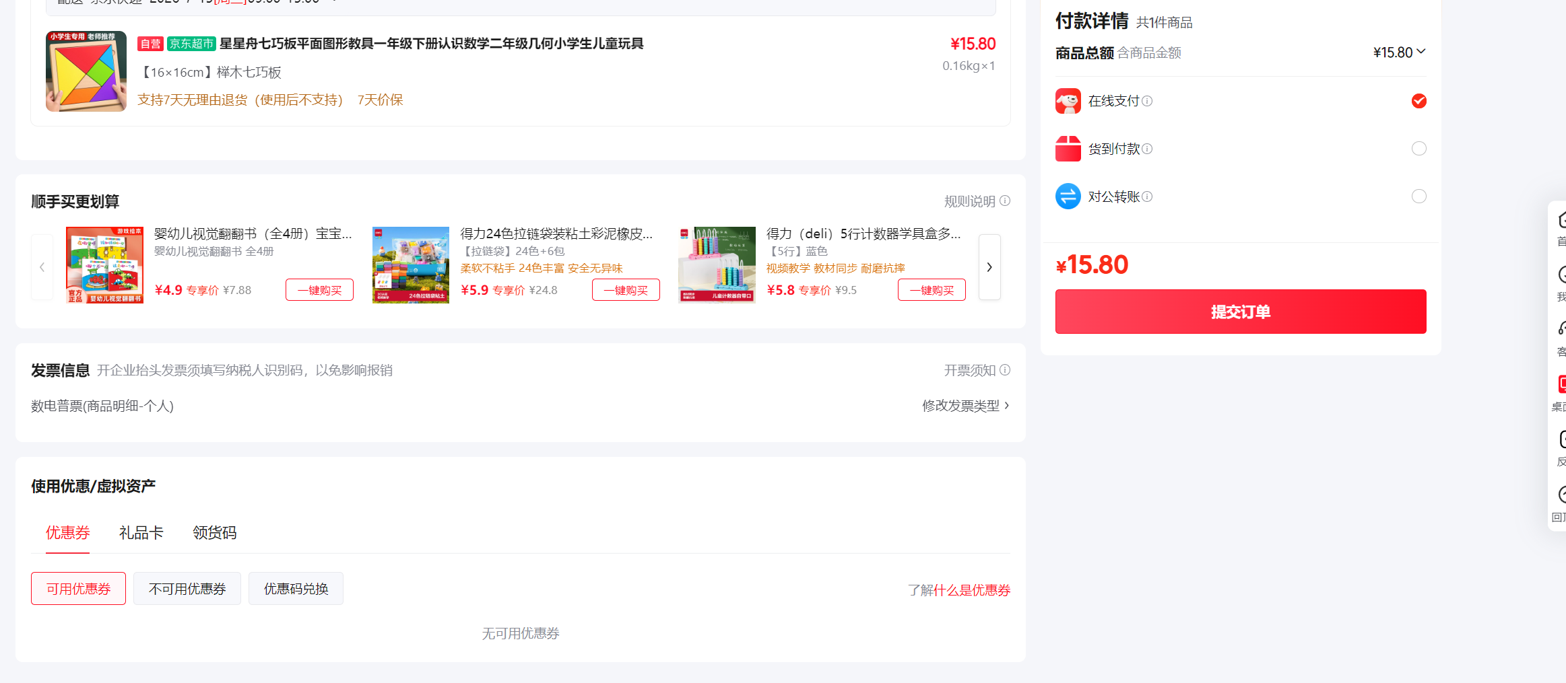
Task: Click the 共1件商品 count text
Action: (x=1164, y=22)
